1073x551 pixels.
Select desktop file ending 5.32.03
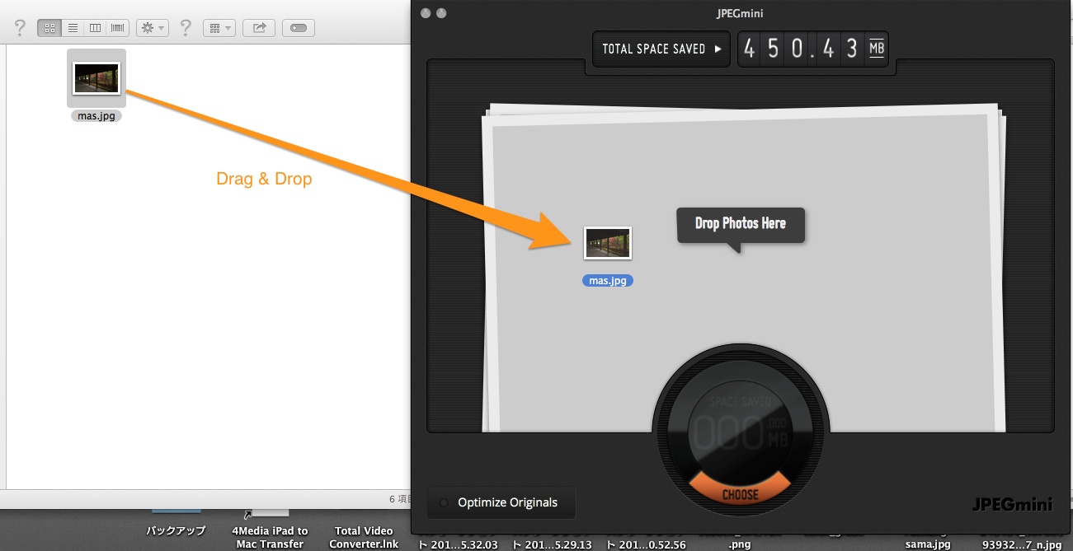point(459,544)
